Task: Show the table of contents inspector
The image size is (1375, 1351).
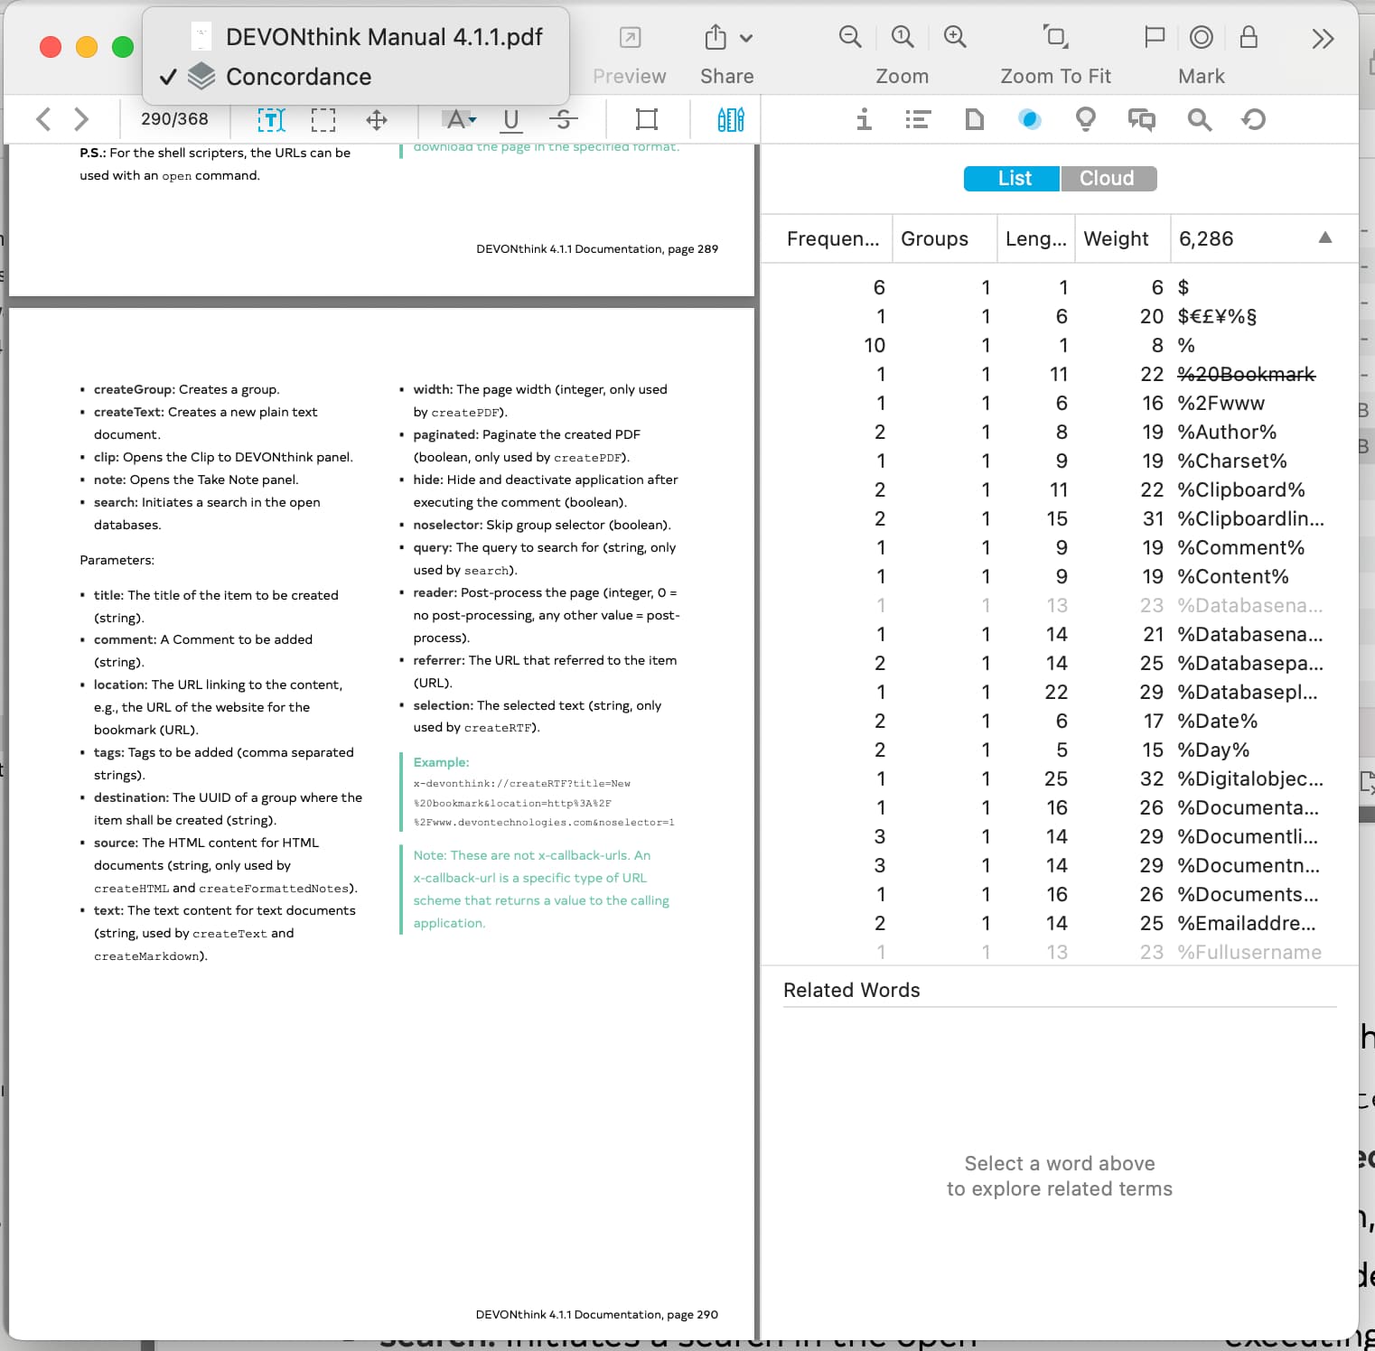Action: [918, 119]
